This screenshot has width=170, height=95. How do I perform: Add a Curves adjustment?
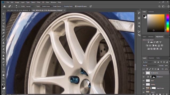click(x=154, y=42)
